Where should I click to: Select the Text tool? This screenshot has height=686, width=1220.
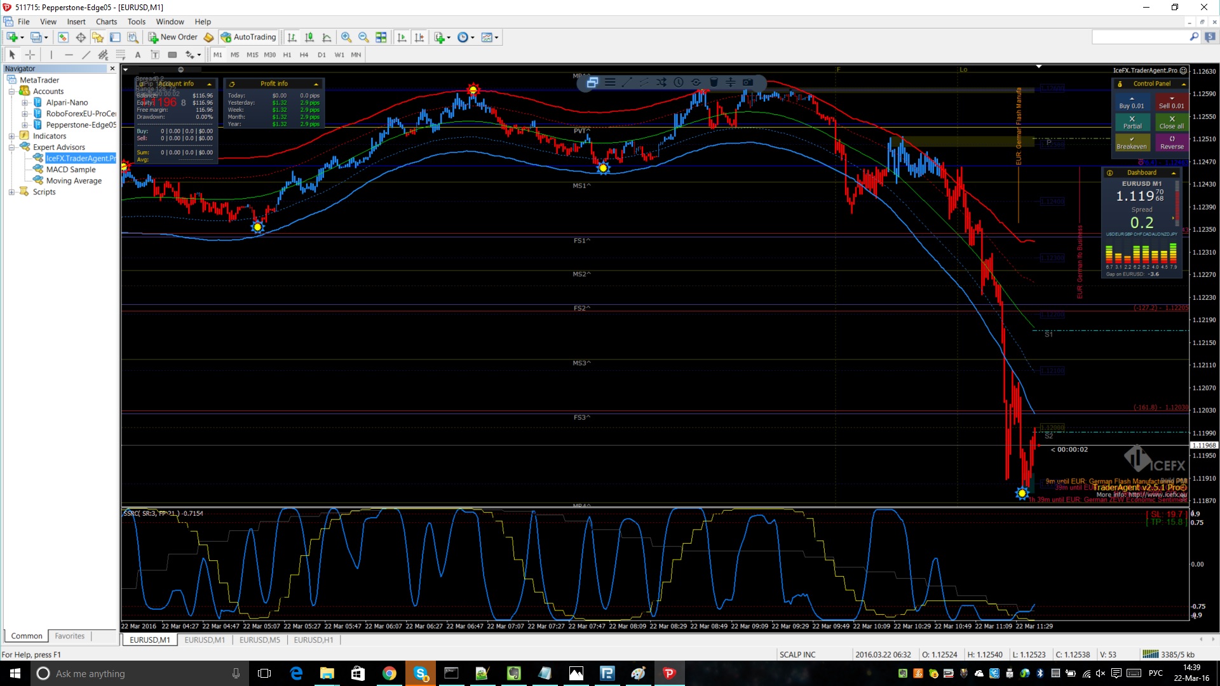[x=137, y=55]
